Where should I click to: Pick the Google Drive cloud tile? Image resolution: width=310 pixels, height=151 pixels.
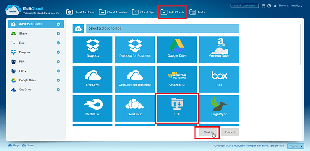click(177, 50)
